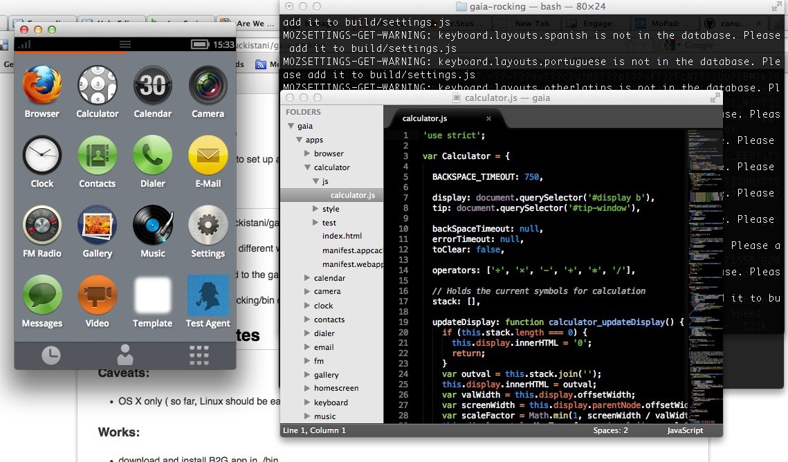Launch the Dialer app icon
Image resolution: width=788 pixels, height=462 pixels.
click(x=153, y=155)
